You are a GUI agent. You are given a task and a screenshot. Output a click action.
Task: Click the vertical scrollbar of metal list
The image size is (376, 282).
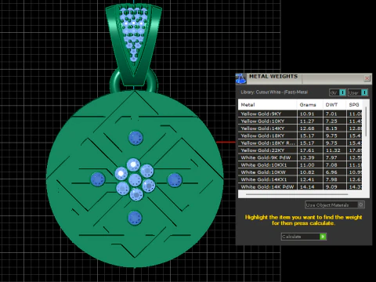point(366,121)
